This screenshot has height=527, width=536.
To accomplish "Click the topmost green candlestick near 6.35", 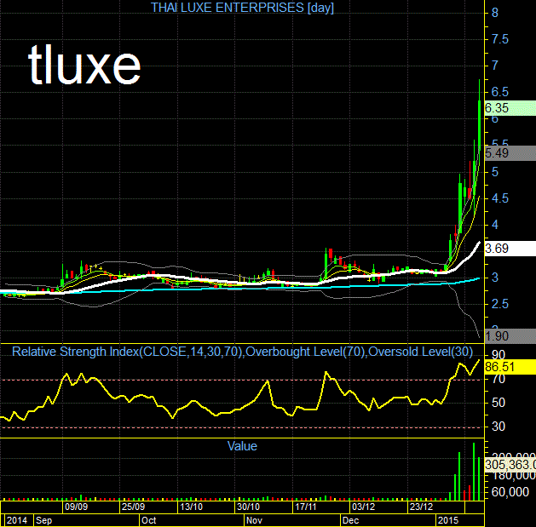I will point(479,124).
